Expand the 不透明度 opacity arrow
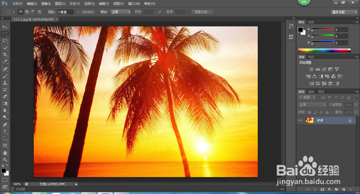Viewport: 360px width, 194px height. click(x=356, y=105)
